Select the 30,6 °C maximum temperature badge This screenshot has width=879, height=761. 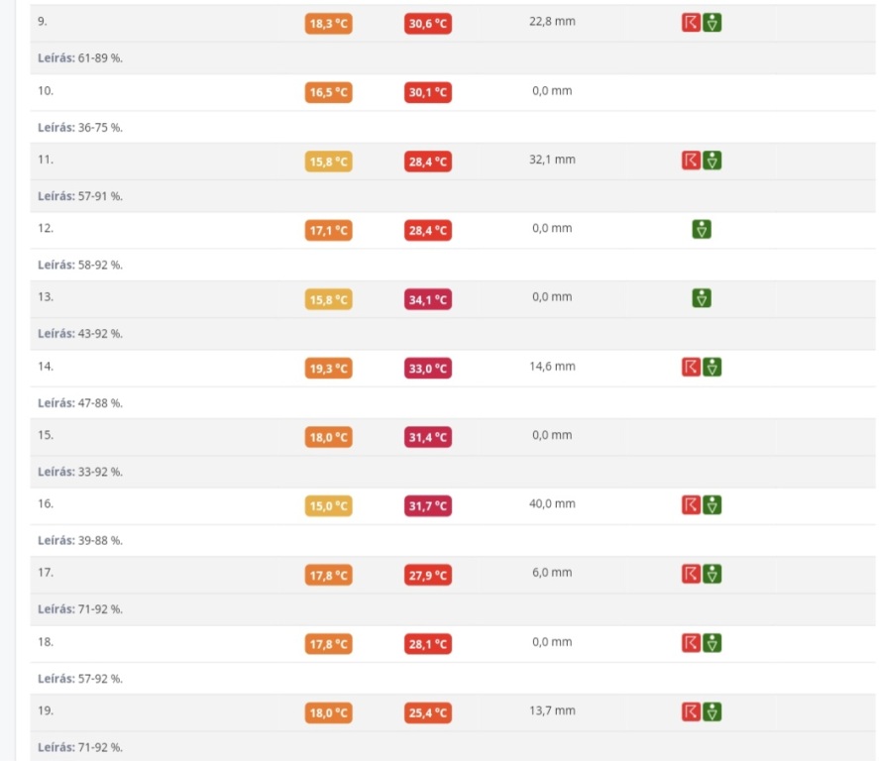click(428, 24)
